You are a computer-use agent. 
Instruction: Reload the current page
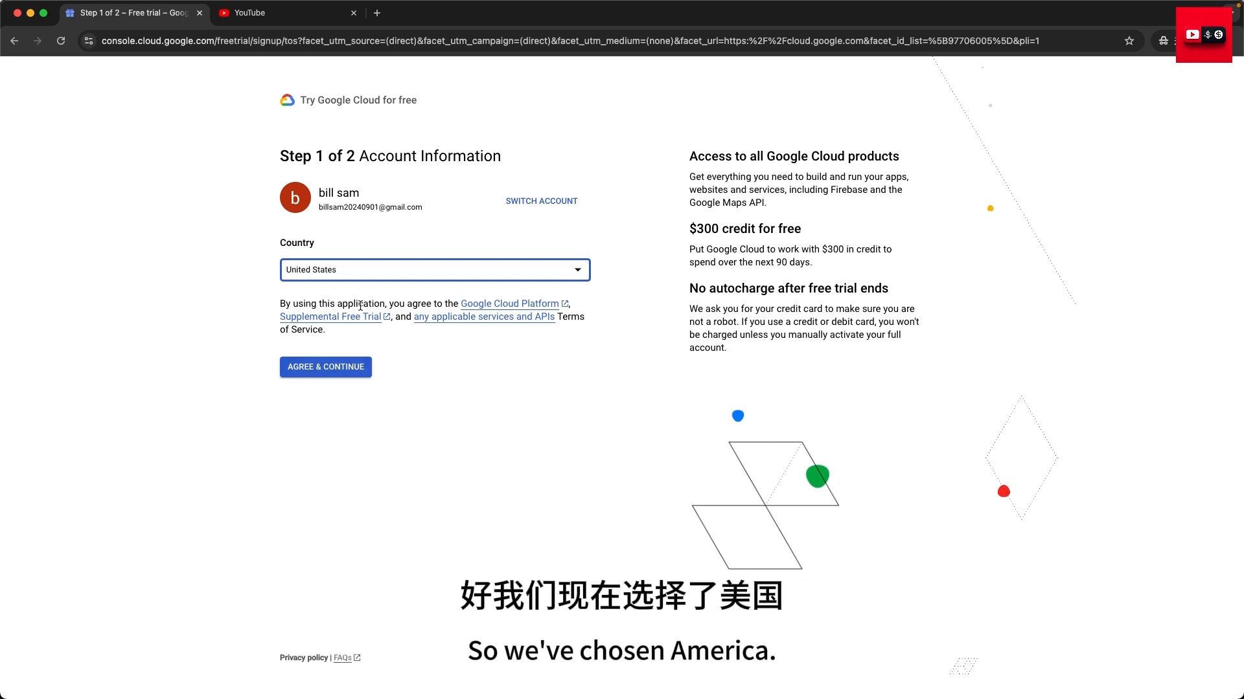(x=61, y=41)
